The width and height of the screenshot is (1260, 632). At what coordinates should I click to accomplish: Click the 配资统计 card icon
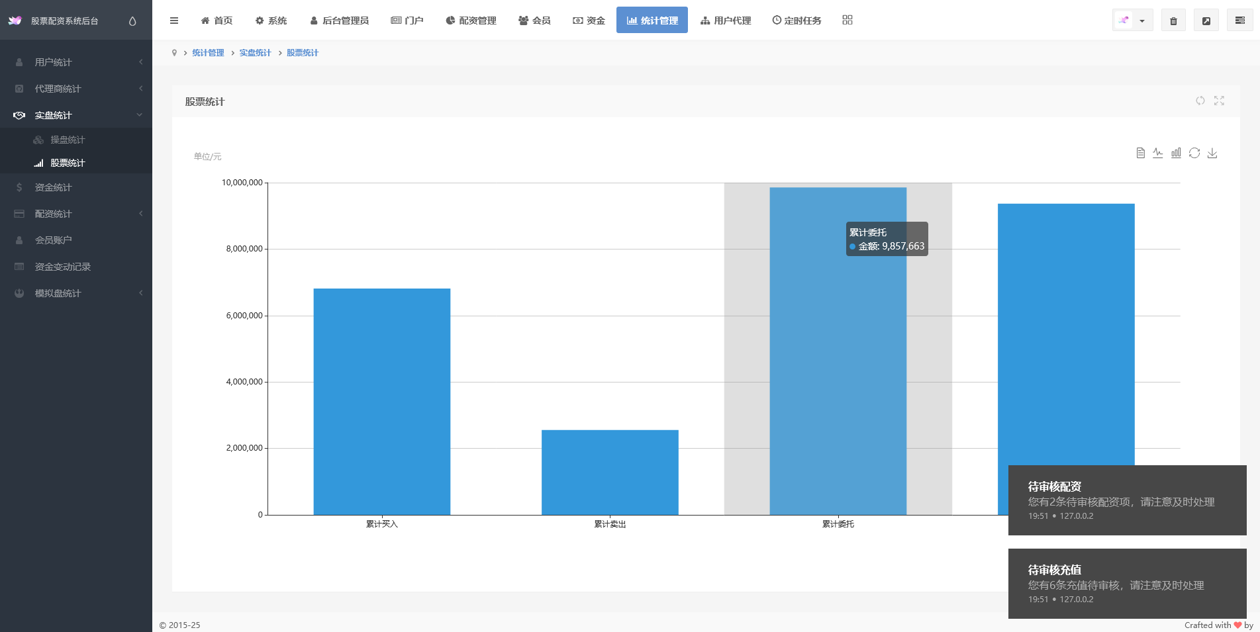(x=19, y=214)
